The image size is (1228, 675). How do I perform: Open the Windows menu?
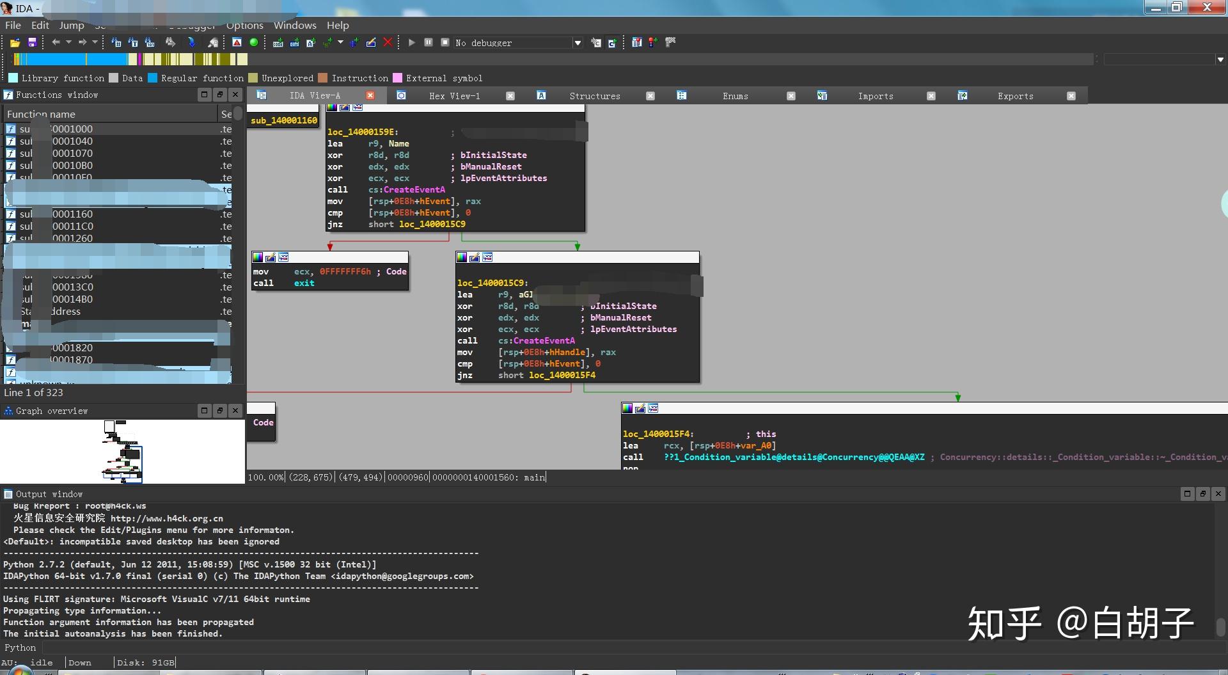pyautogui.click(x=295, y=25)
